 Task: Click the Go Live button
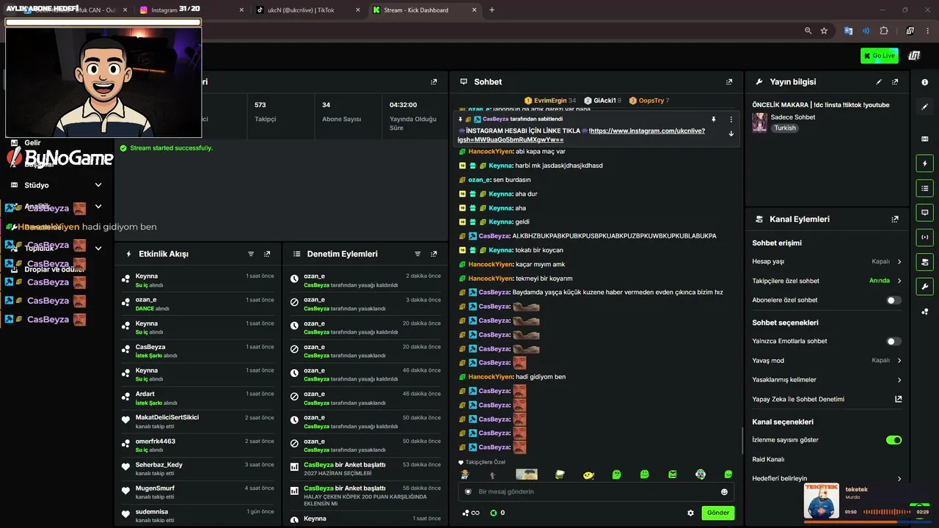pyautogui.click(x=879, y=56)
